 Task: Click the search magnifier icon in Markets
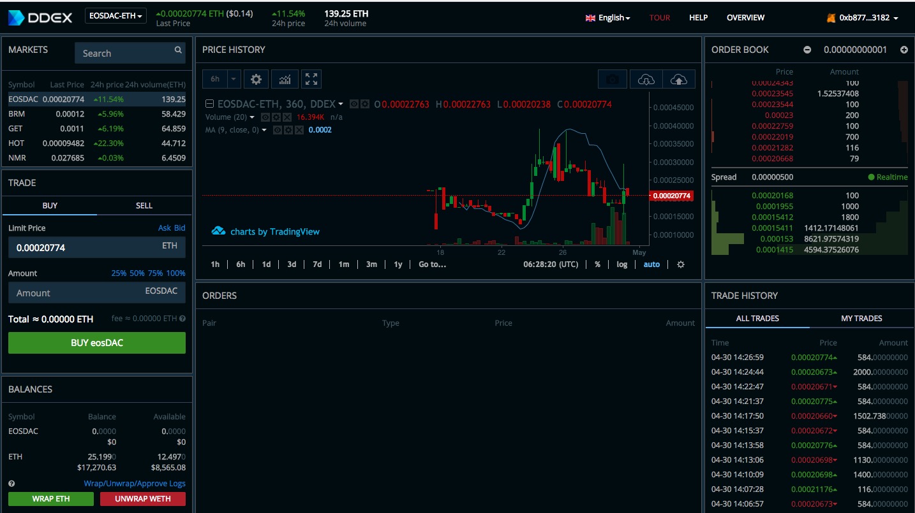[x=178, y=50]
